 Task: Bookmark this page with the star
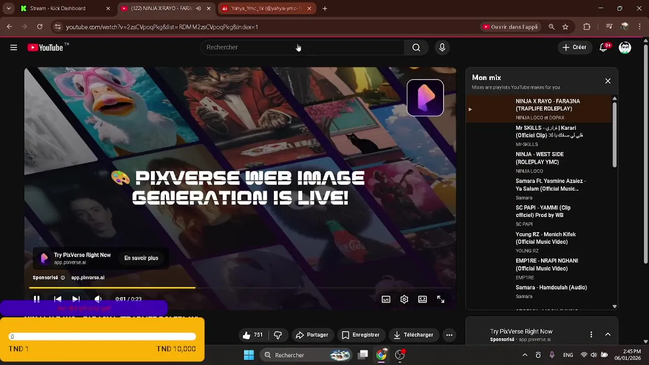tap(565, 27)
